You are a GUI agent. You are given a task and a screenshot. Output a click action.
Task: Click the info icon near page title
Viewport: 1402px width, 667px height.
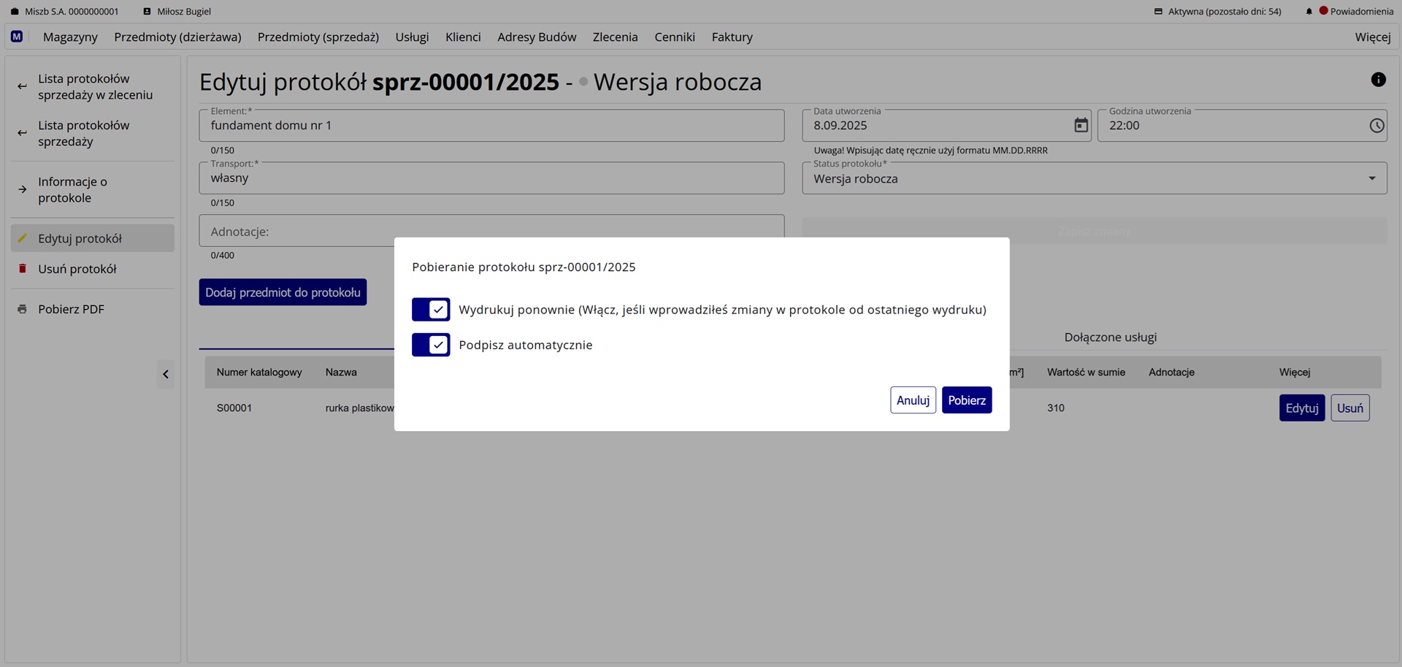pos(1379,80)
